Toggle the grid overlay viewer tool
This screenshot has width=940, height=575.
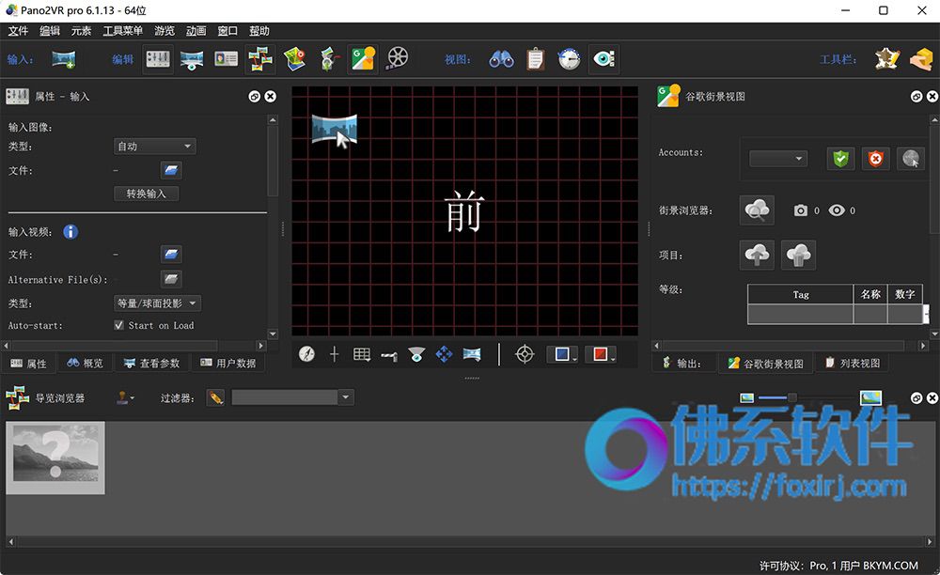[x=362, y=354]
